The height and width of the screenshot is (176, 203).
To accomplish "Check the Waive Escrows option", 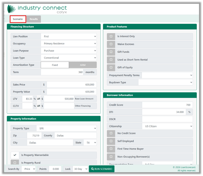I will click(111, 44).
